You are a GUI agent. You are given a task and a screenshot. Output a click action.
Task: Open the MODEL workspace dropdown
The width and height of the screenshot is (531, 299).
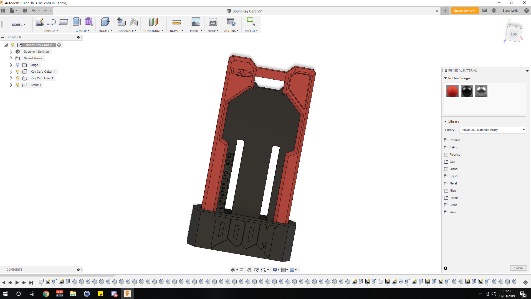19,25
